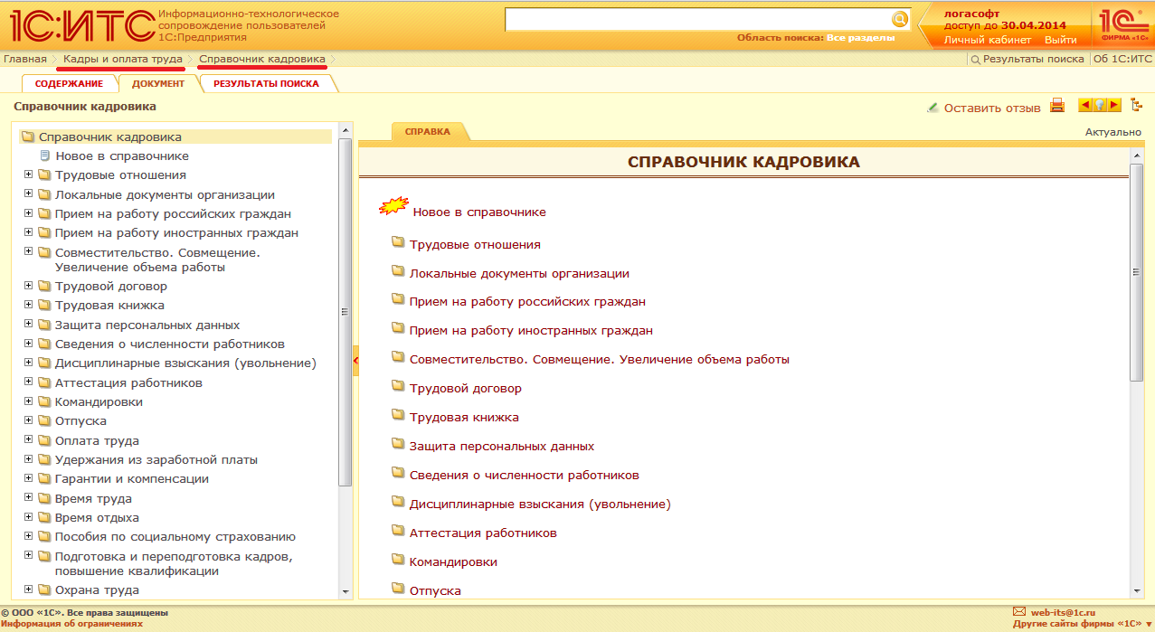1155x632 pixels.
Task: Click the printer icon to print the document
Action: pyautogui.click(x=1057, y=106)
